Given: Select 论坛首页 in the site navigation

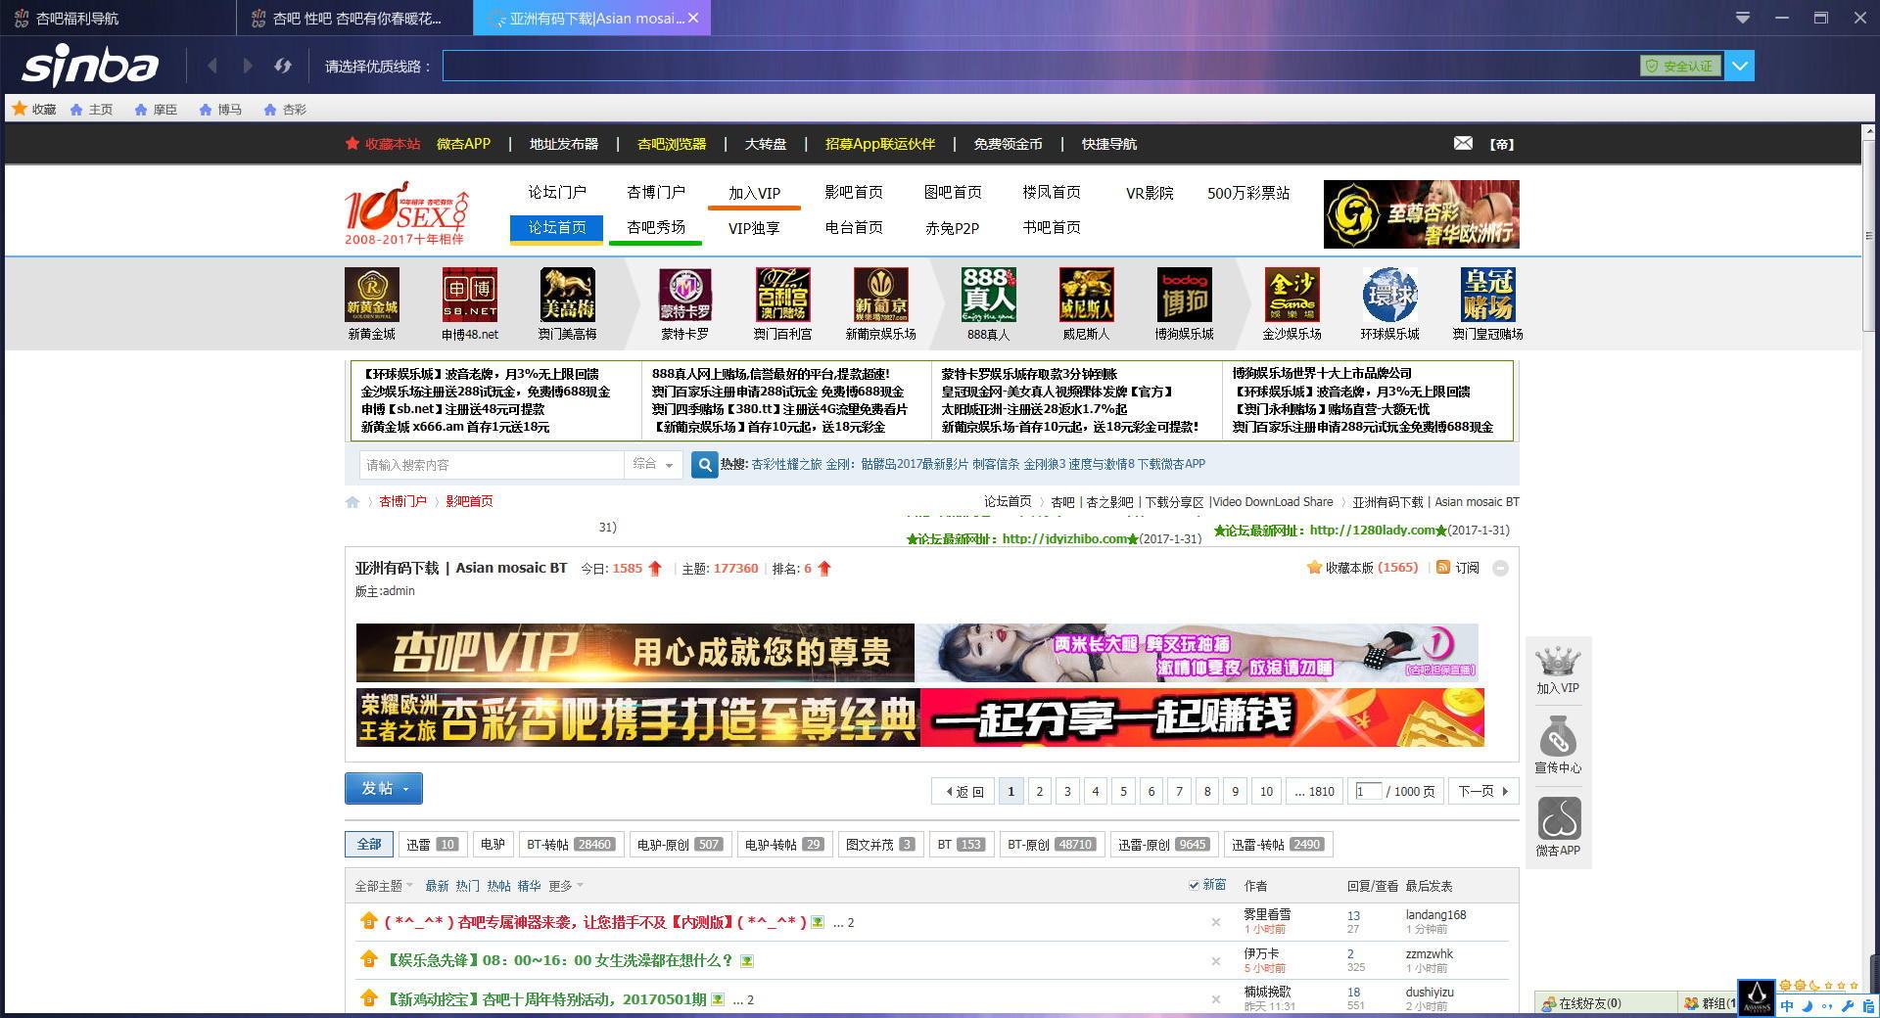Looking at the screenshot, I should point(555,227).
